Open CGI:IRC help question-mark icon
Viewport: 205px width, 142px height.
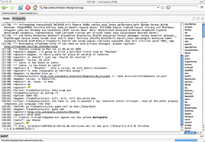click(x=194, y=19)
